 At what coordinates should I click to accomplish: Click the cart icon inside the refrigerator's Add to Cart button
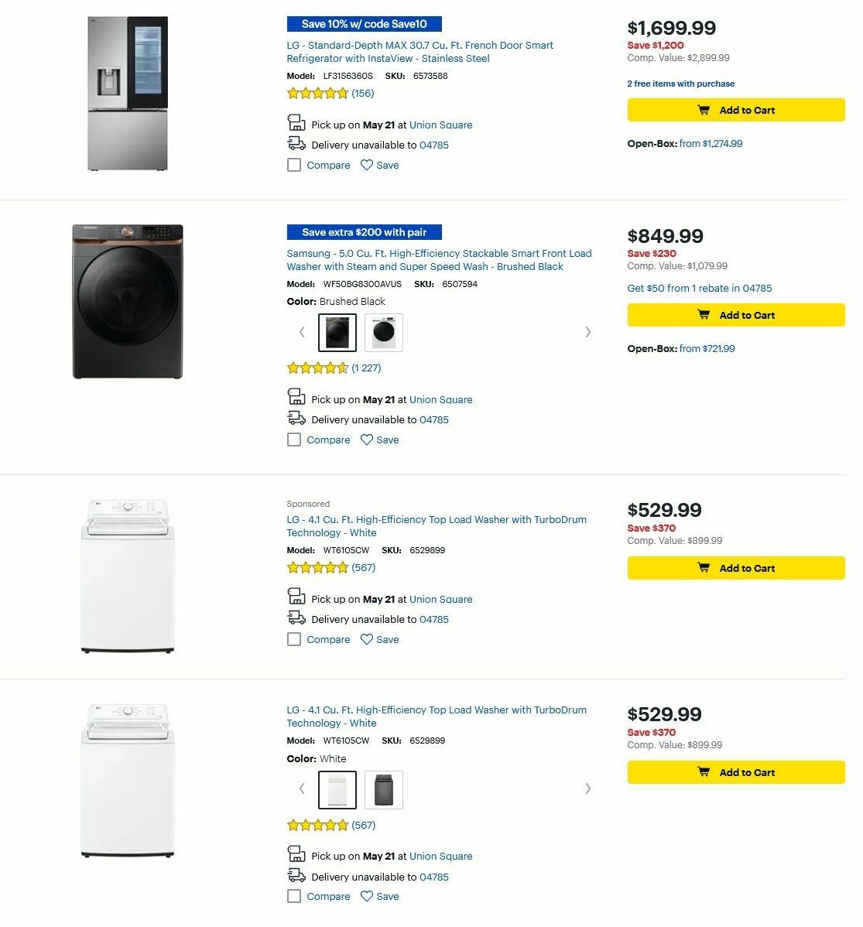point(704,109)
